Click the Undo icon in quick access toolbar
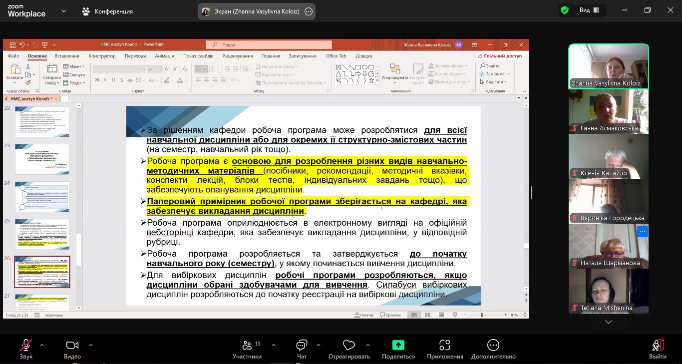The image size is (682, 364). point(21,44)
